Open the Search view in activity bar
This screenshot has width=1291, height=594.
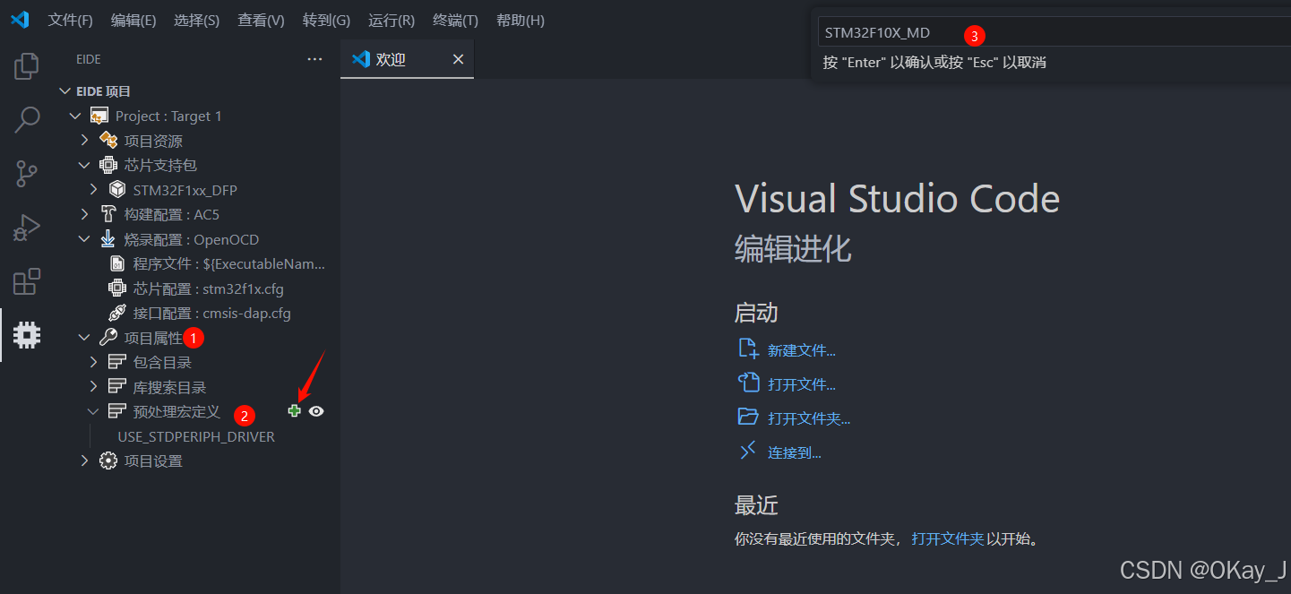[27, 120]
